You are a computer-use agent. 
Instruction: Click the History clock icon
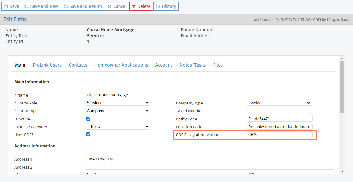[158, 6]
